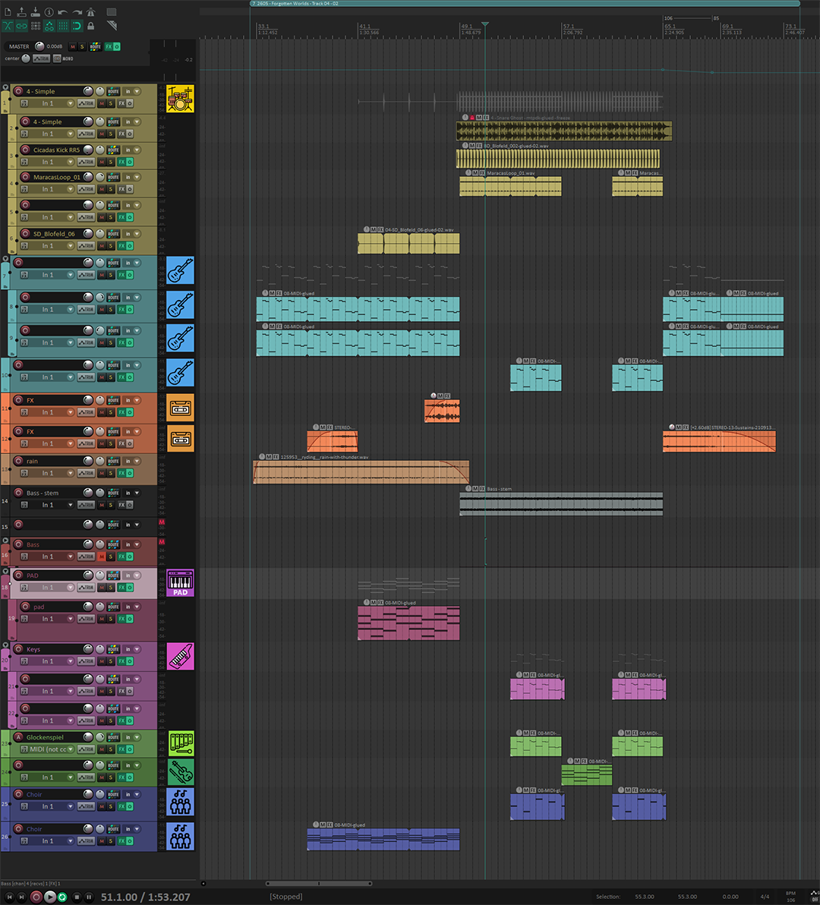The width and height of the screenshot is (820, 905).
Task: Toggle grid lines button in toolbar
Action: pos(63,26)
